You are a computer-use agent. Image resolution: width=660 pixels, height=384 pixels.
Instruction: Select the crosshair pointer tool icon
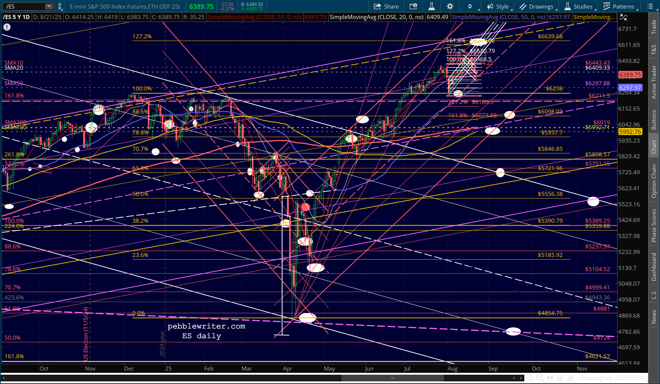560,378
